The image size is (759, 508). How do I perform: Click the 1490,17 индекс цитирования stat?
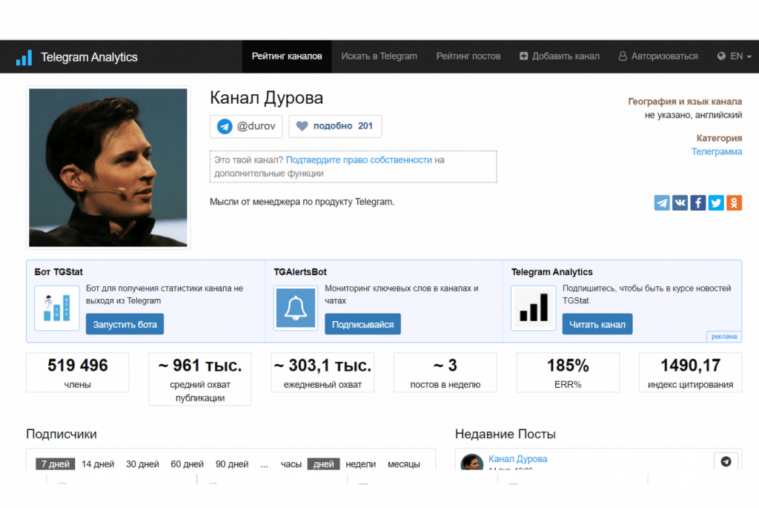690,372
